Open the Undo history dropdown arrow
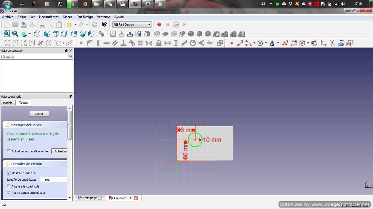The image size is (373, 209). coord(75,24)
